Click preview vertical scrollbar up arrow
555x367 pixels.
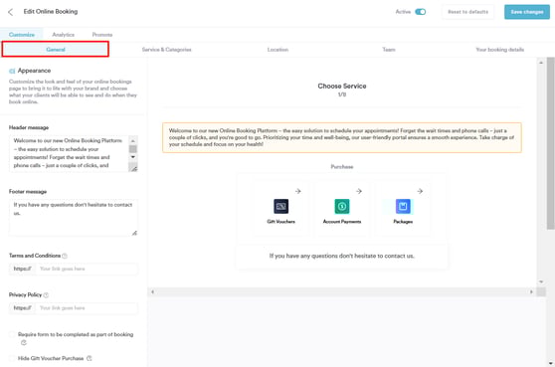[x=541, y=63]
